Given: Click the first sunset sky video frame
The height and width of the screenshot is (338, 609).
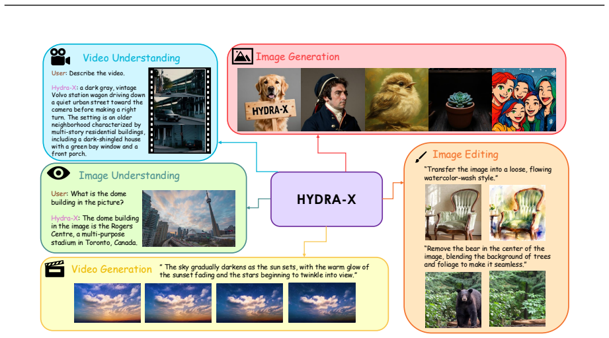Looking at the screenshot, I should (x=108, y=303).
